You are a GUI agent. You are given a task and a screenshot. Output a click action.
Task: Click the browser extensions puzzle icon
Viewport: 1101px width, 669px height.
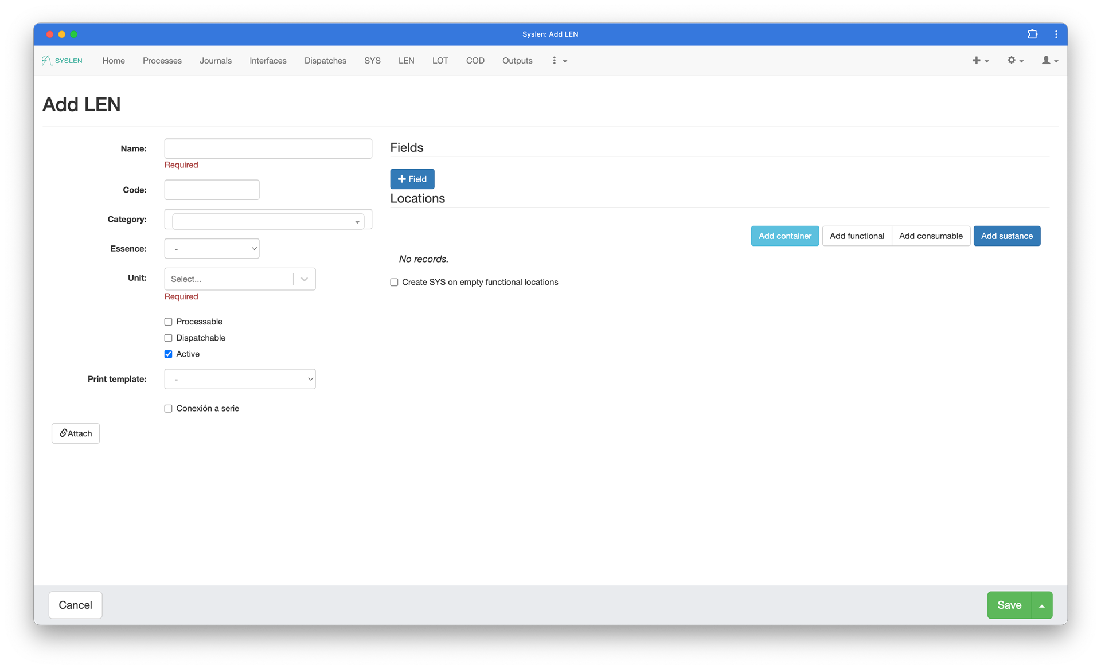1032,34
